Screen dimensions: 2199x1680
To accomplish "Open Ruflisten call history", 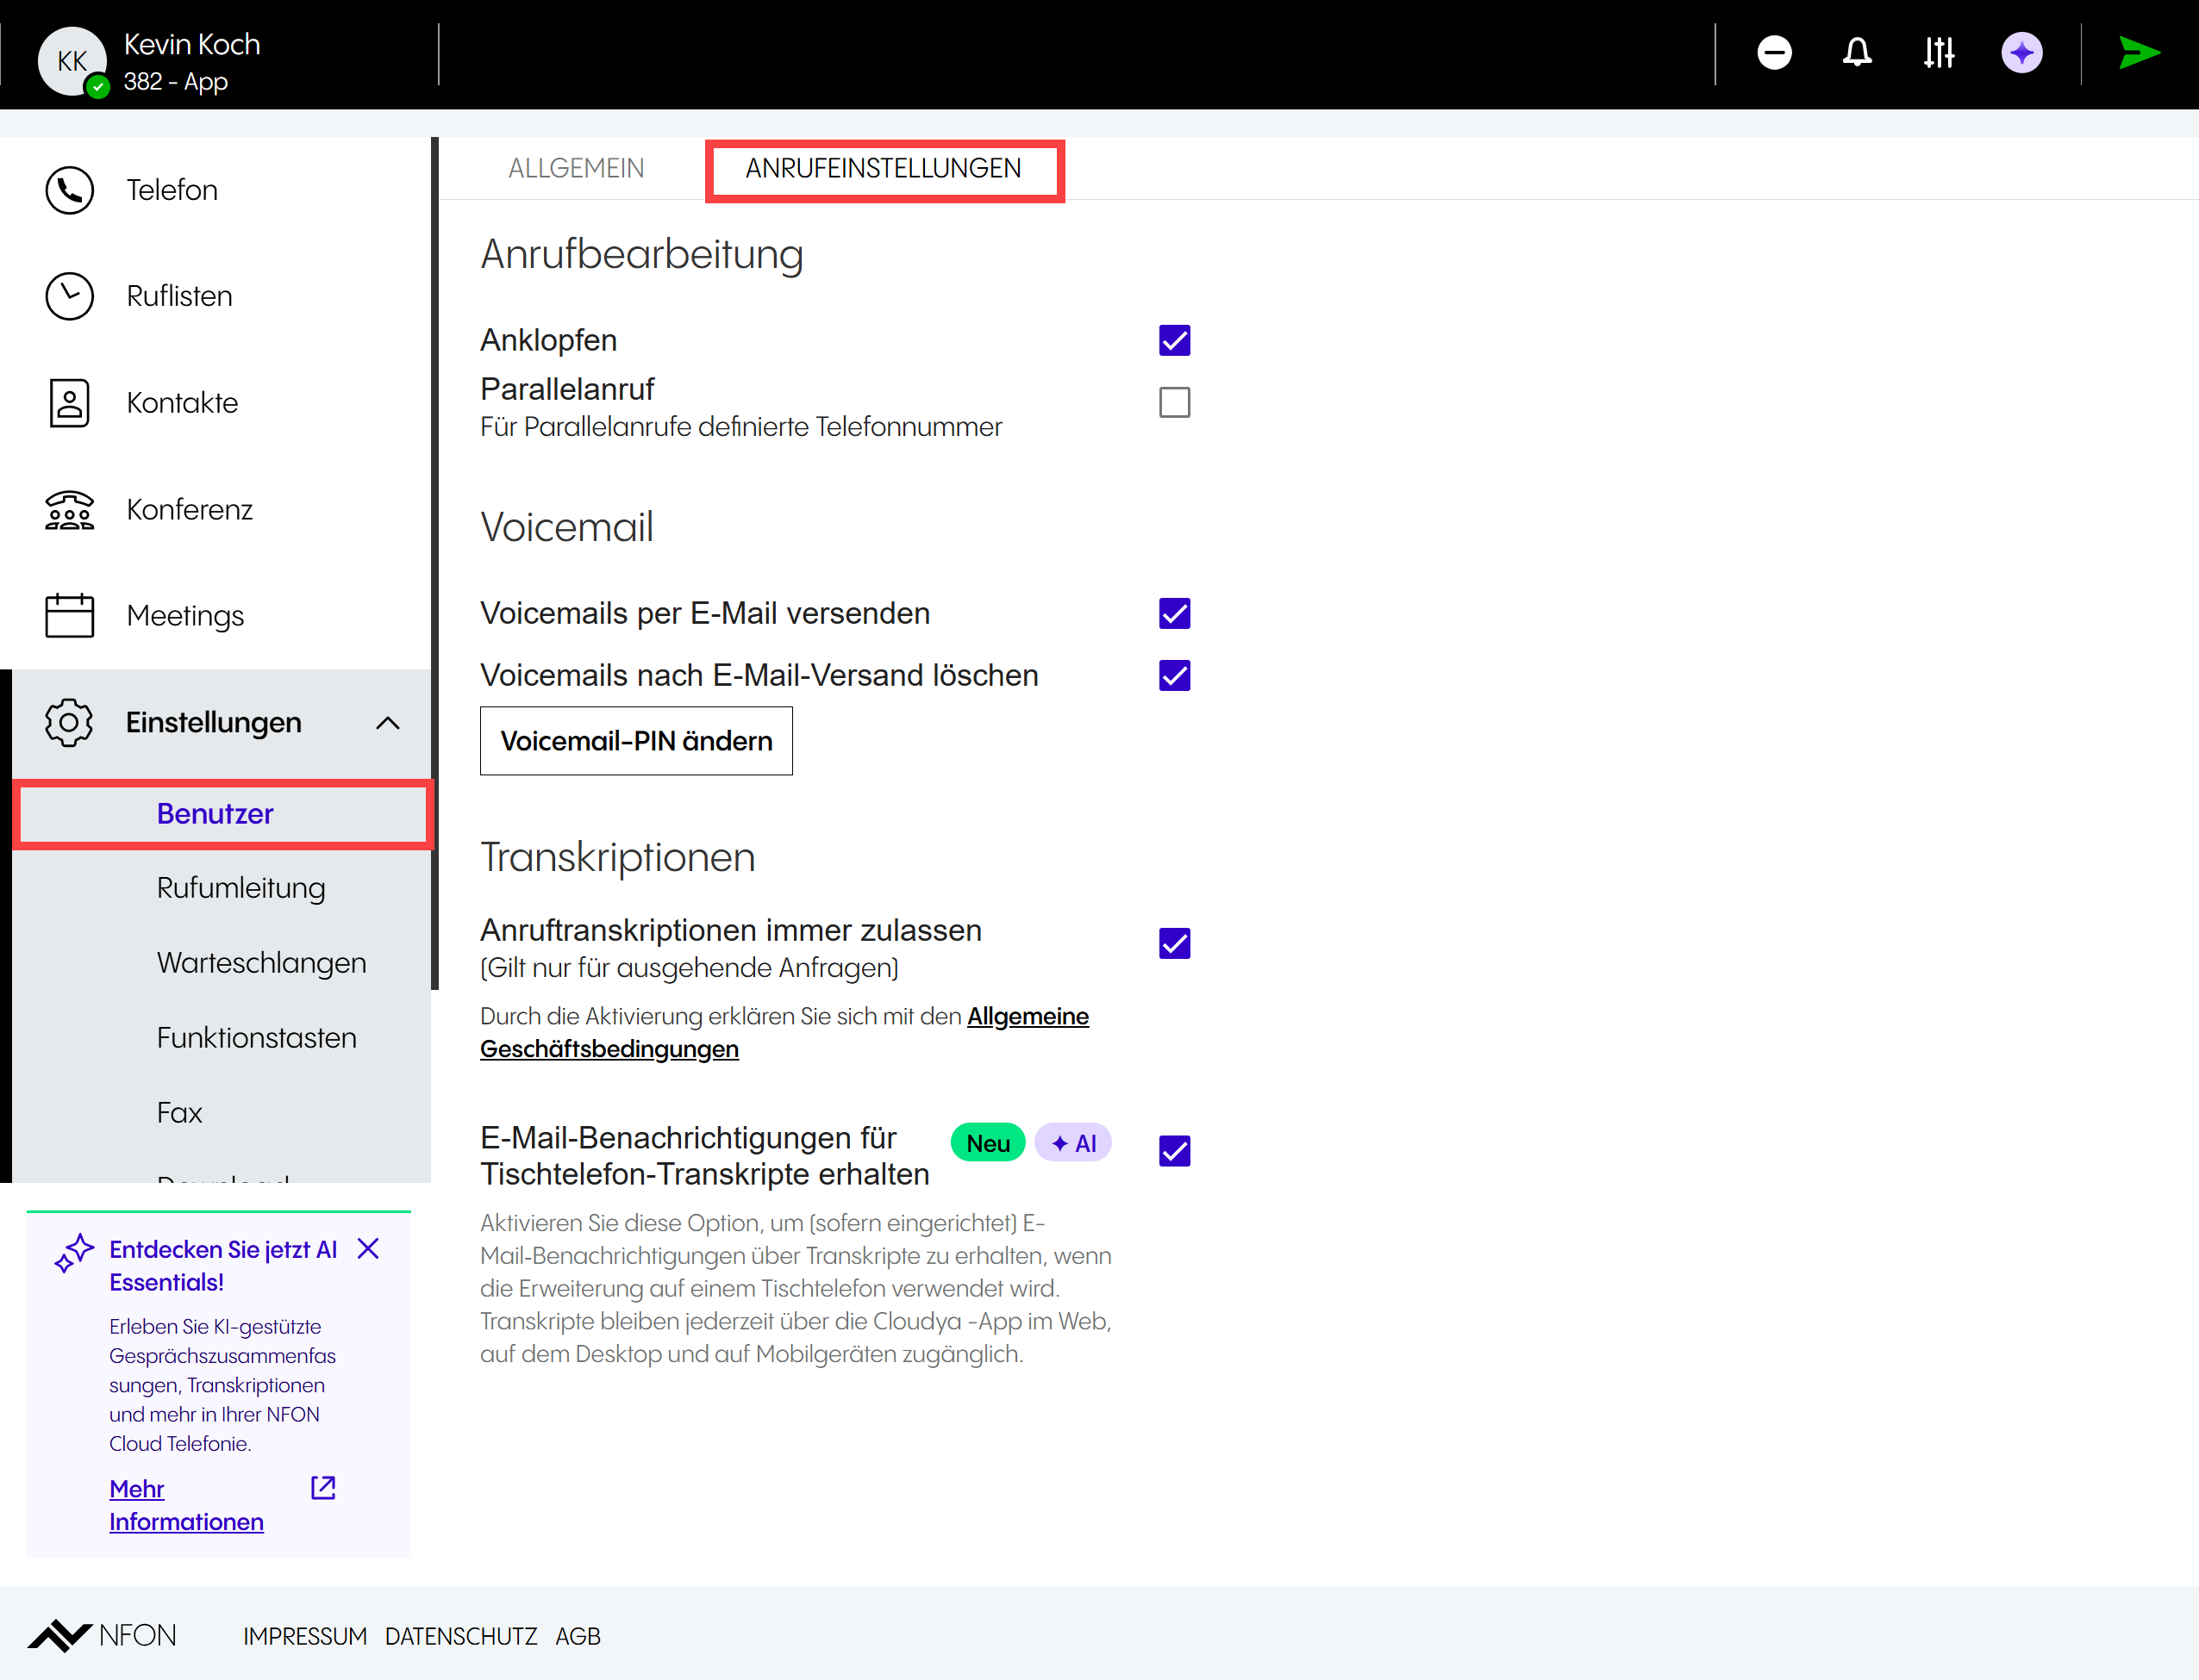I will pyautogui.click(x=178, y=296).
